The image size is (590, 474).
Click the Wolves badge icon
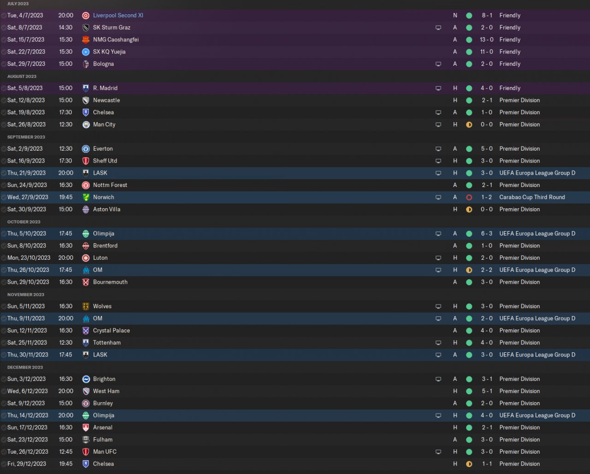coord(86,306)
